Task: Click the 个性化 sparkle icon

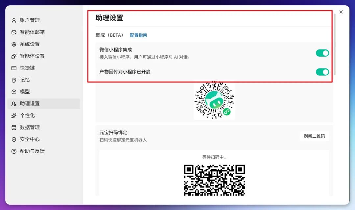Action: 14,116
